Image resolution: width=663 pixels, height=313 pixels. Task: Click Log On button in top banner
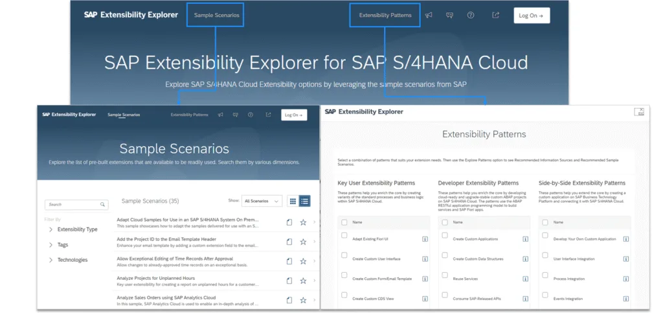pyautogui.click(x=532, y=15)
